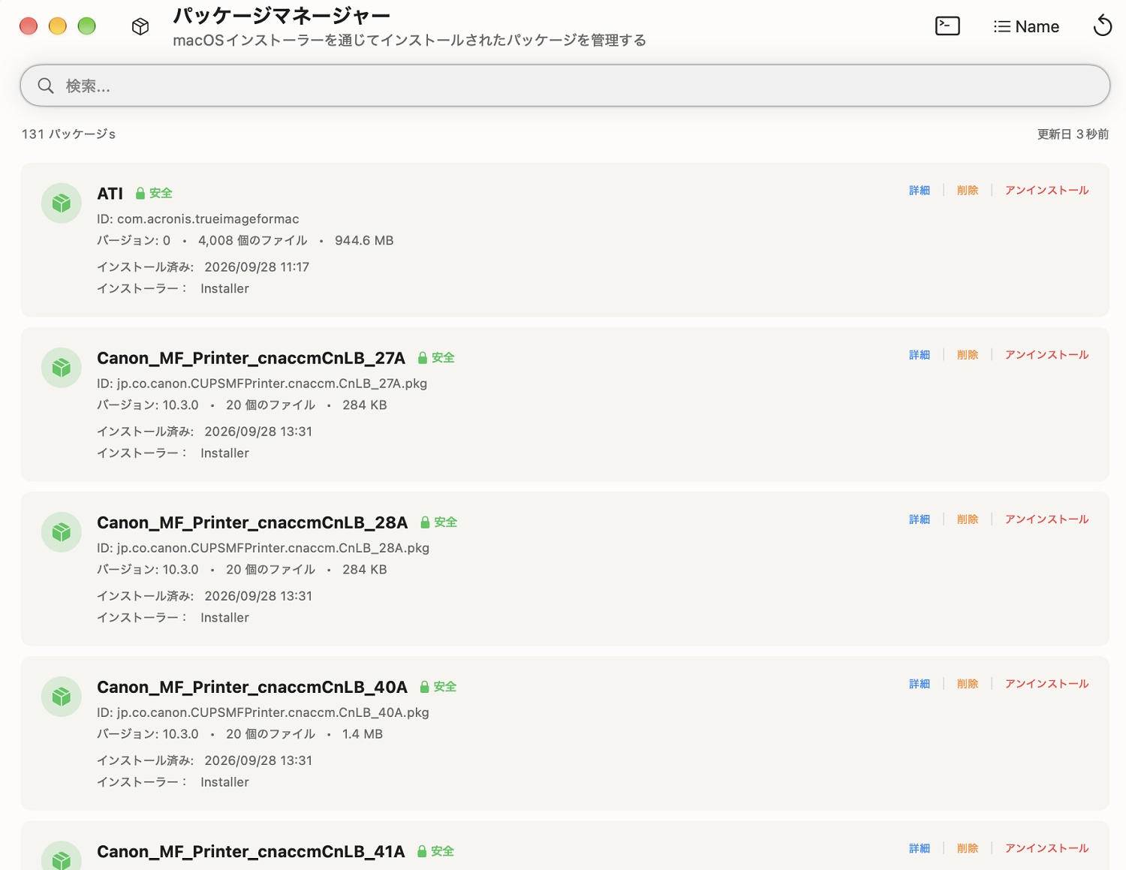Click the CnLB_40A package cube icon
1126x870 pixels.
pos(62,697)
